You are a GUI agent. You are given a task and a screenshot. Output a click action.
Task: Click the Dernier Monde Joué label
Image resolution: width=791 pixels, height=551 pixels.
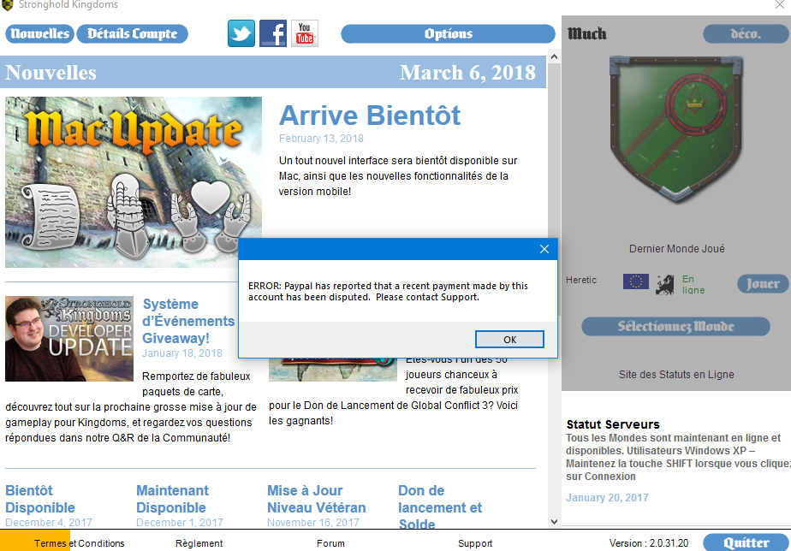click(676, 248)
